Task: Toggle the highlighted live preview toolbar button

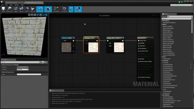Action: [48, 9]
